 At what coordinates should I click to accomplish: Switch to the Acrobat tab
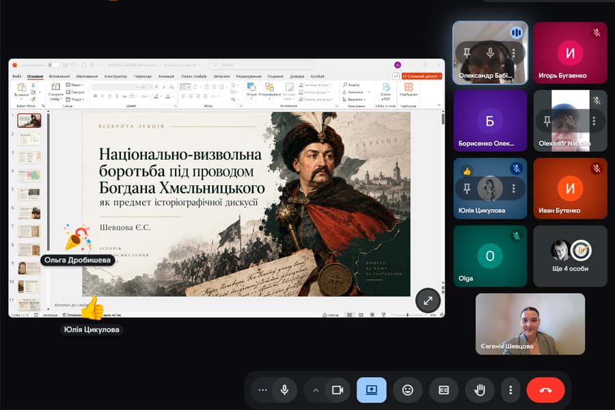pyautogui.click(x=317, y=76)
